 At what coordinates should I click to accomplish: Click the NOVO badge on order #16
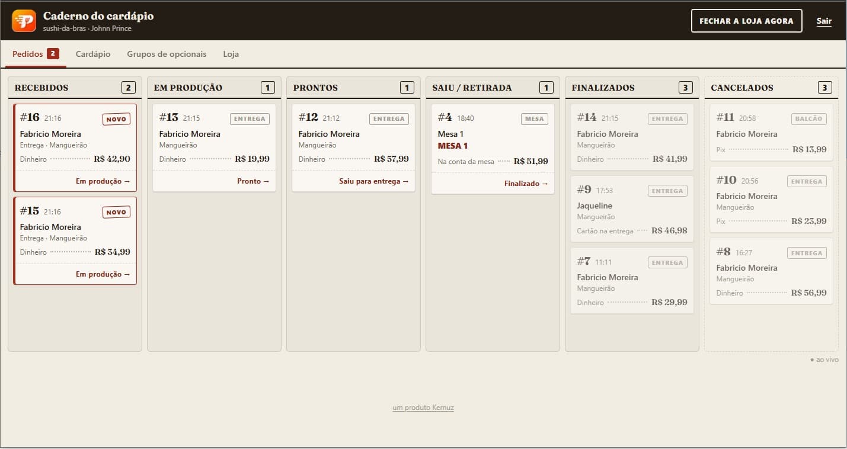[x=116, y=119]
